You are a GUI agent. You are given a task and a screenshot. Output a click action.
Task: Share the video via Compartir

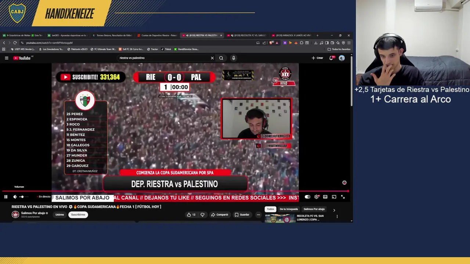[220, 214]
